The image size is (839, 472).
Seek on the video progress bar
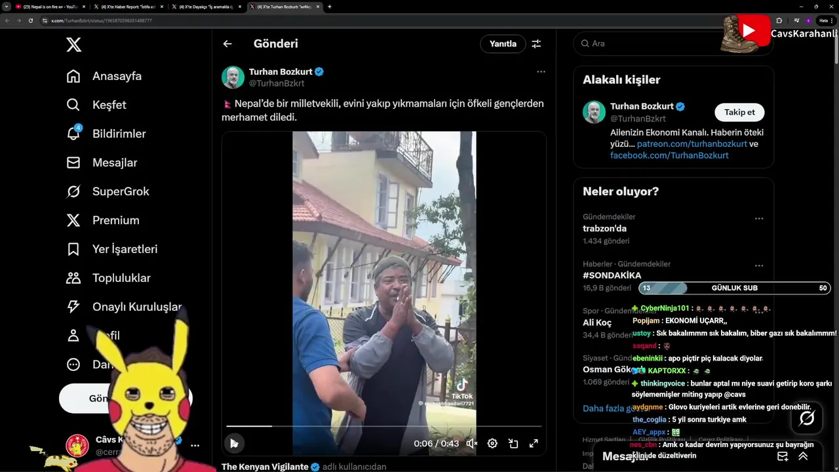[x=383, y=426]
